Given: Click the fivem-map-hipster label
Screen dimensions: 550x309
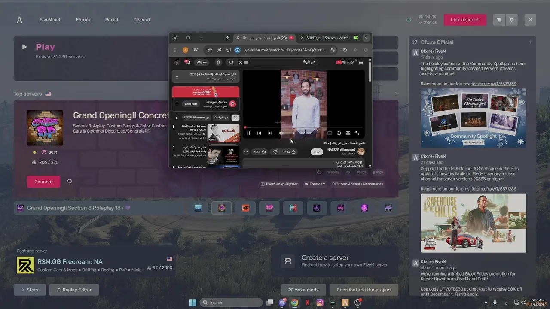Looking at the screenshot, I should (x=279, y=184).
